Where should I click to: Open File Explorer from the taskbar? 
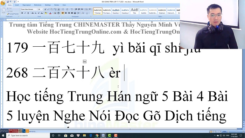pos(84,135)
